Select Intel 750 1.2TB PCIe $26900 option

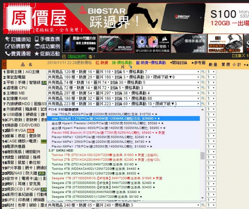(123, 119)
